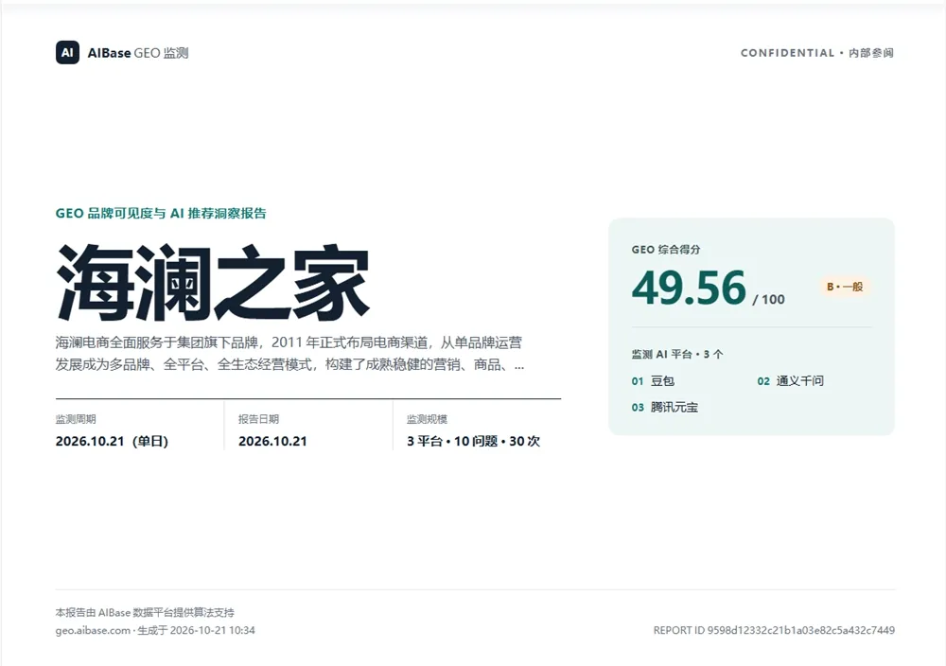
Task: Click the 49.56 score value
Action: [689, 288]
